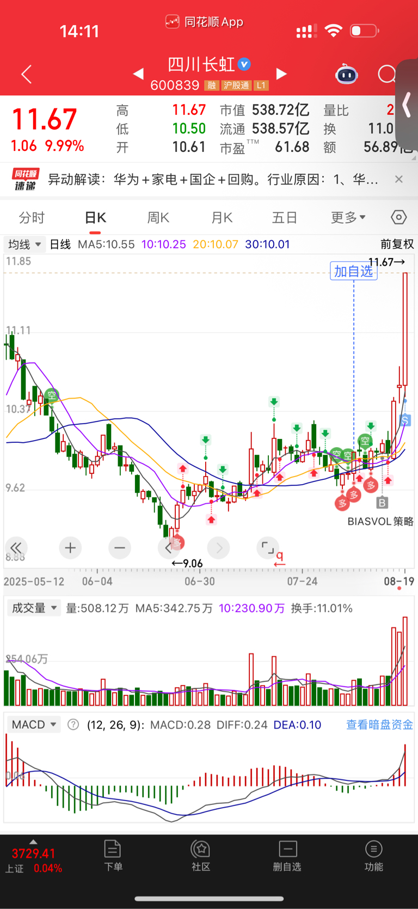Screen dimensions: 418x909
Task: Open the 查看暗盘资金 link
Action: click(379, 724)
